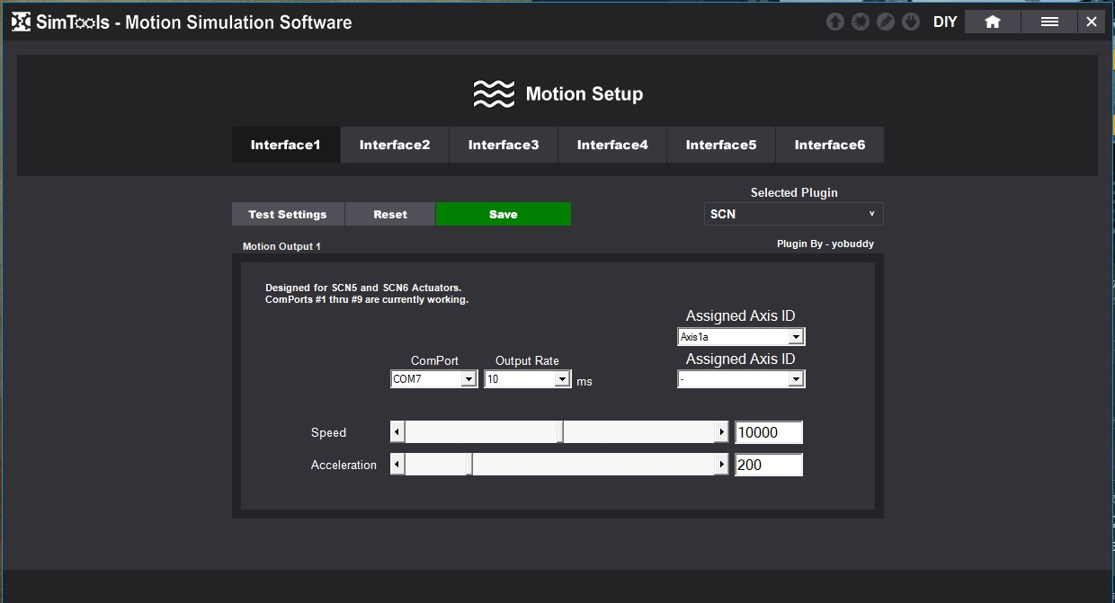Open the Selected Plugin dropdown

pyautogui.click(x=793, y=214)
